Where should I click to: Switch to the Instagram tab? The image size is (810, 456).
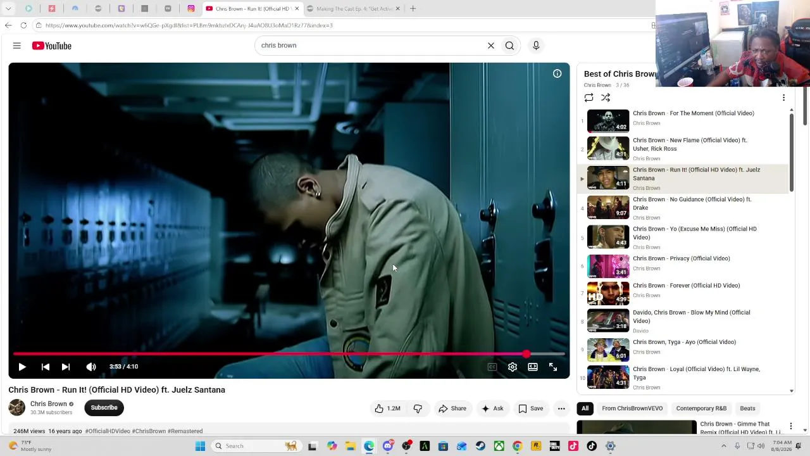pos(191,9)
